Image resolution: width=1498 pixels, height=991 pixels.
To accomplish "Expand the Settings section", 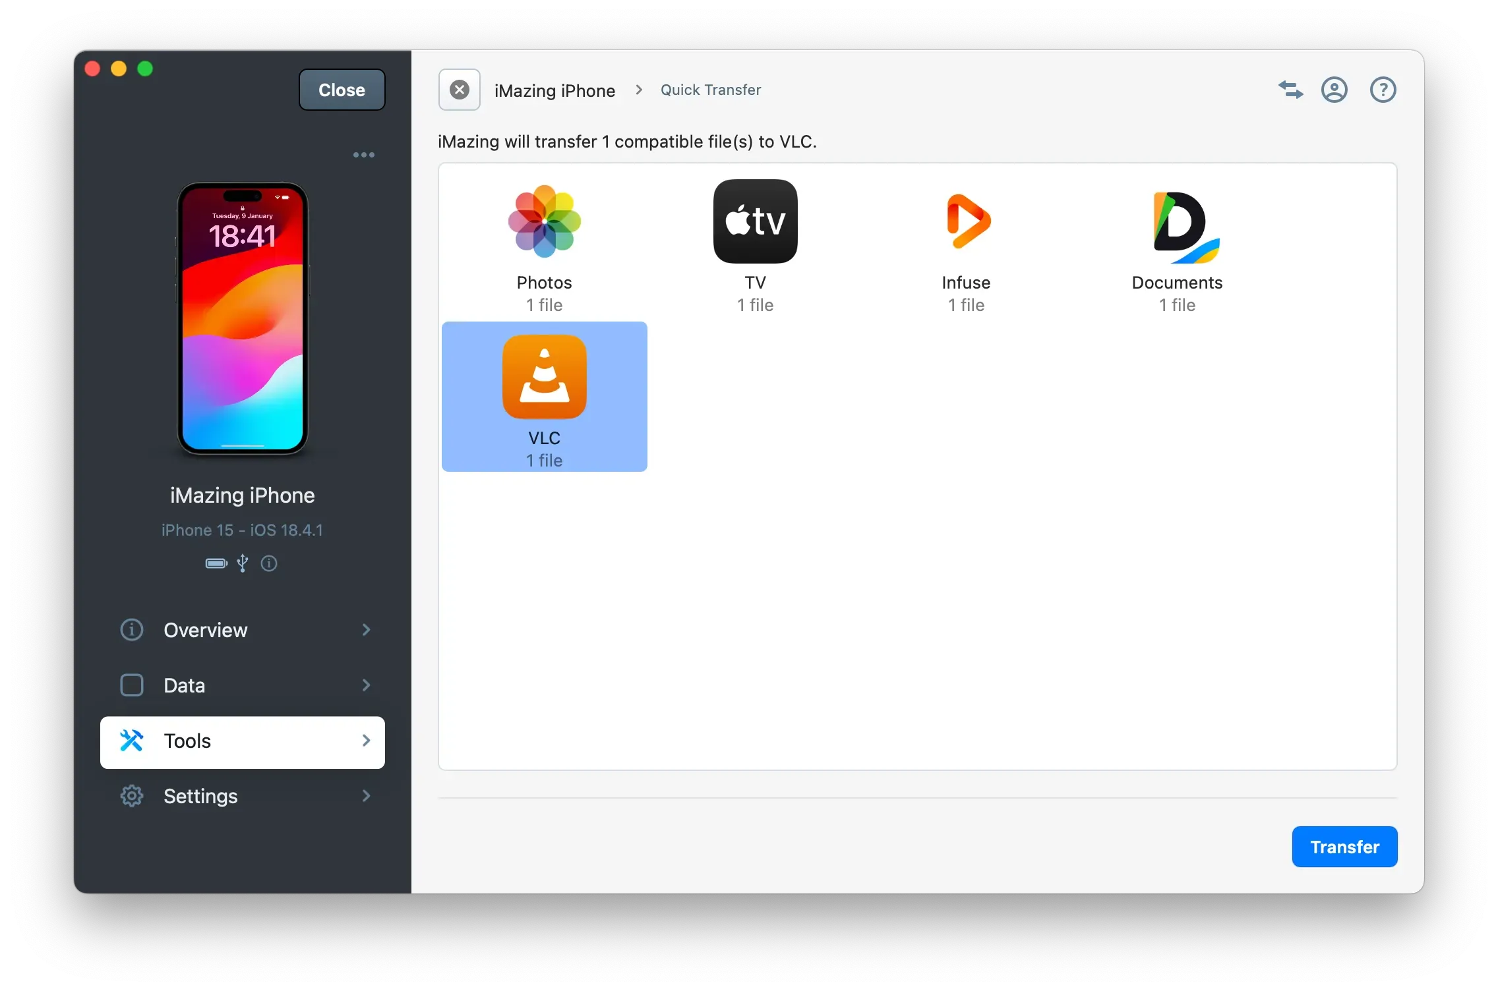I will click(x=243, y=796).
